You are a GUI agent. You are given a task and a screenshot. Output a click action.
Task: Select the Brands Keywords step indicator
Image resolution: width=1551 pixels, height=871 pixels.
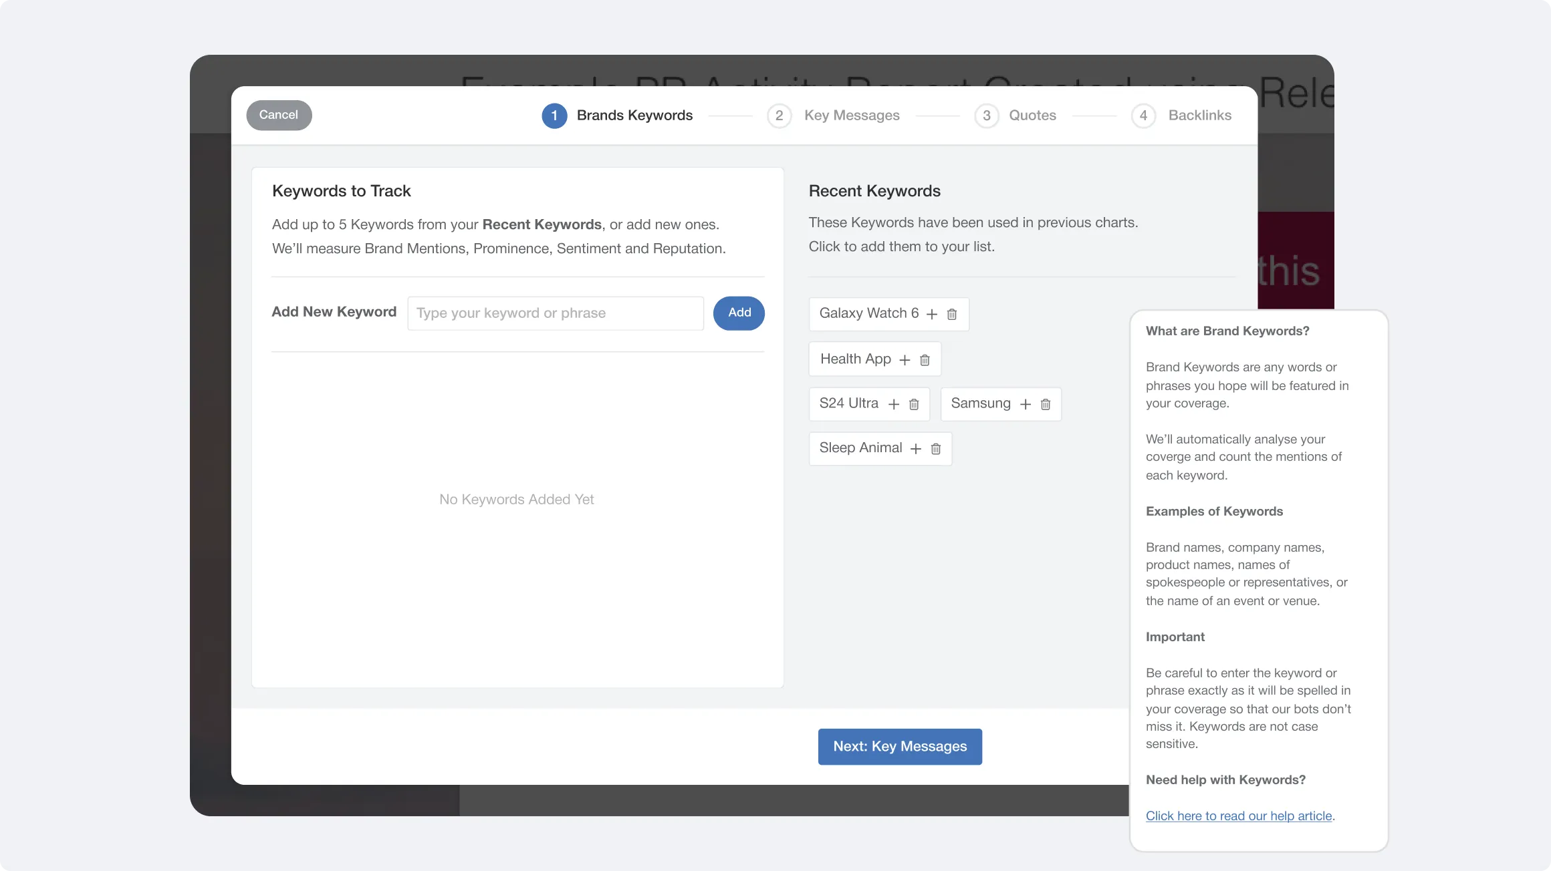554,115
